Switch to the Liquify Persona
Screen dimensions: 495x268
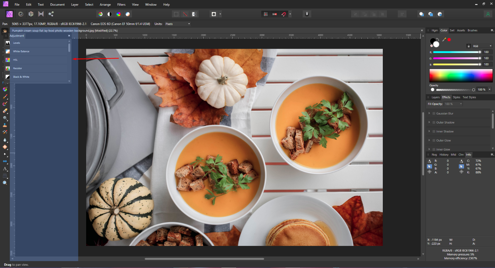pos(21,14)
